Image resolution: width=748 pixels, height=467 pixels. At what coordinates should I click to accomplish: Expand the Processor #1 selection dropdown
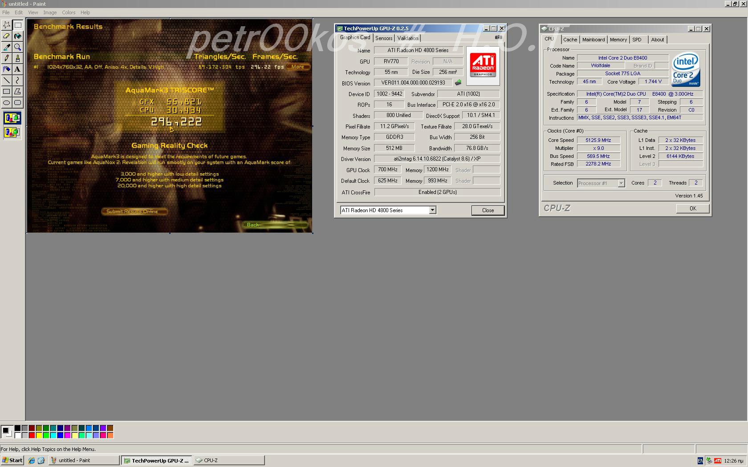coord(621,183)
